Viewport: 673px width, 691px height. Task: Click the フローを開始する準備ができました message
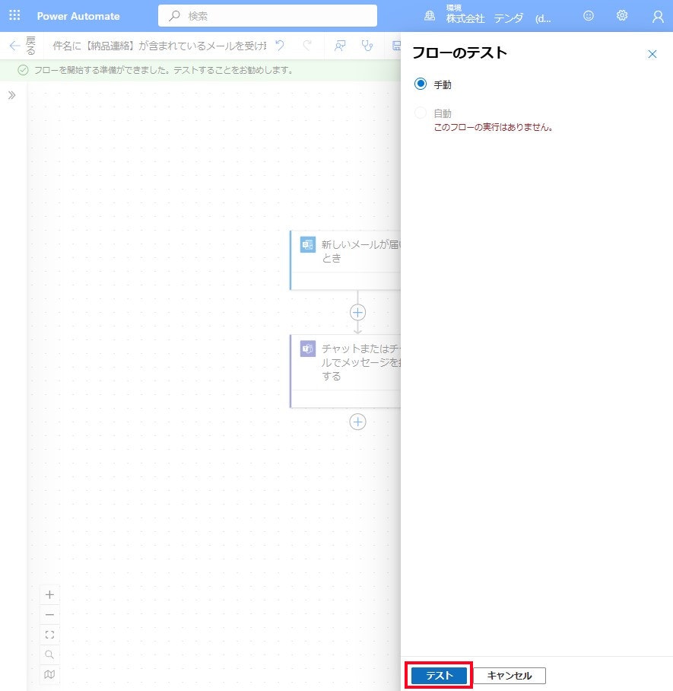point(163,70)
